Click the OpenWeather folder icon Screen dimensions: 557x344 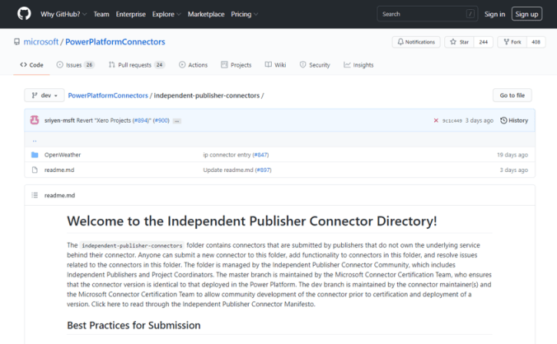click(x=35, y=155)
